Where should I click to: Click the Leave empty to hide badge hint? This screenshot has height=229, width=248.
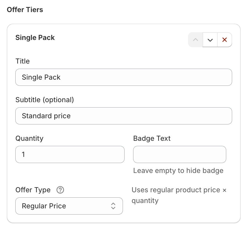[x=178, y=171]
